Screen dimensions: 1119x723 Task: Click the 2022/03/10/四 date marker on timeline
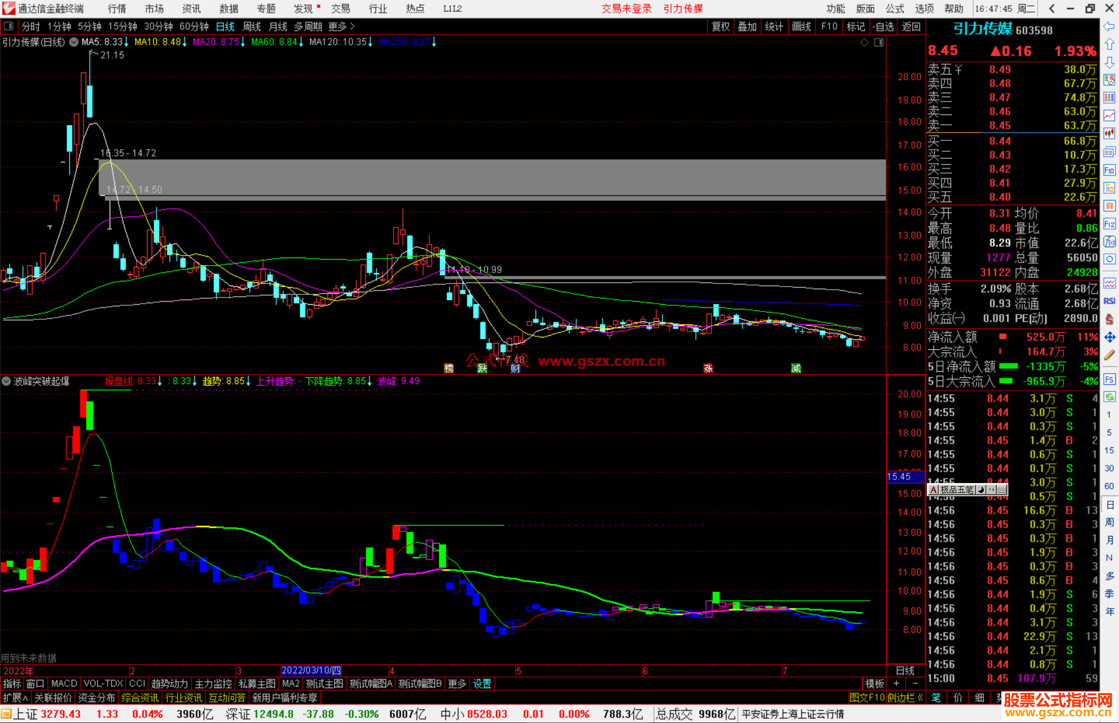pyautogui.click(x=311, y=670)
